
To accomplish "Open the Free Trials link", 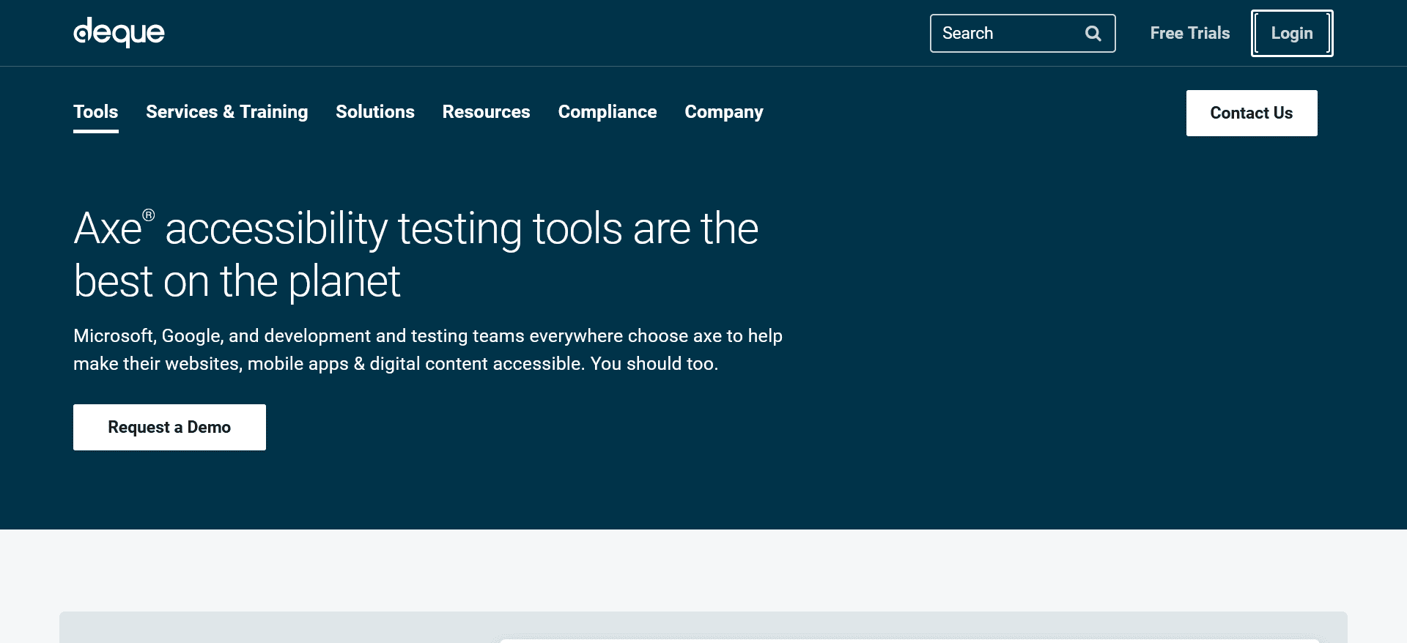I will click(x=1189, y=33).
